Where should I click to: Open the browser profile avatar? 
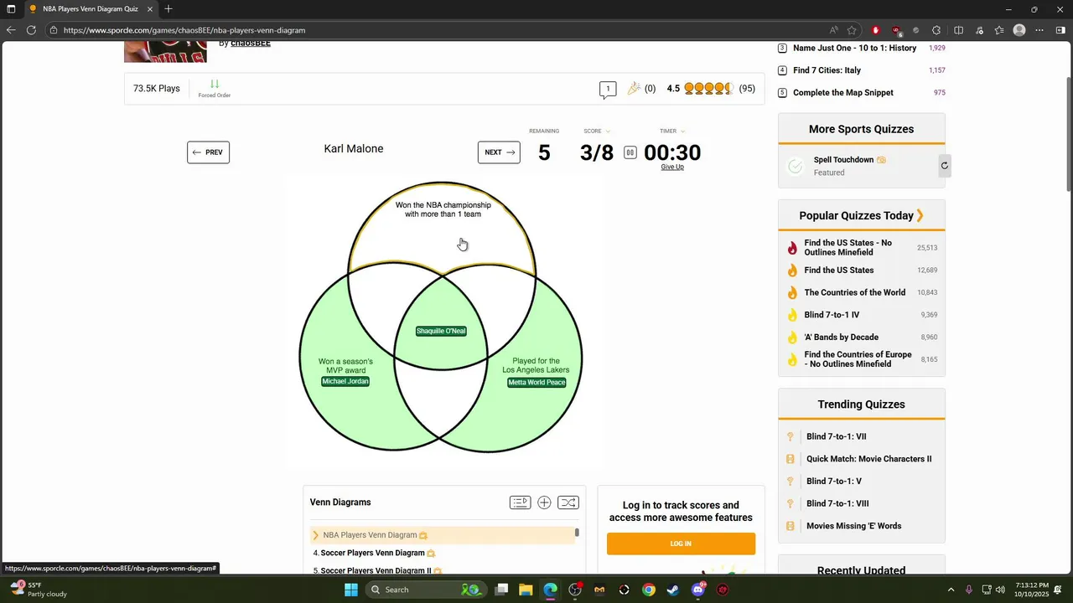1019,30
